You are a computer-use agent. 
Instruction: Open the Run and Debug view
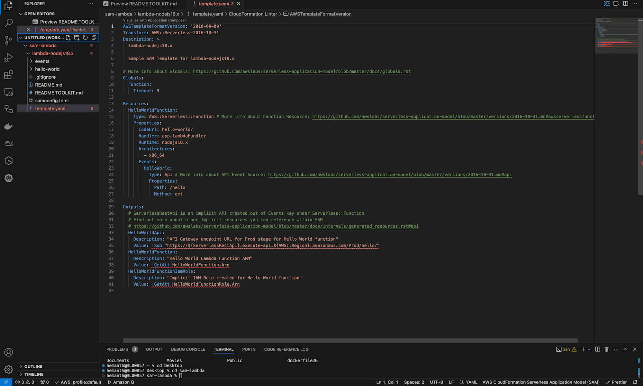tap(9, 58)
